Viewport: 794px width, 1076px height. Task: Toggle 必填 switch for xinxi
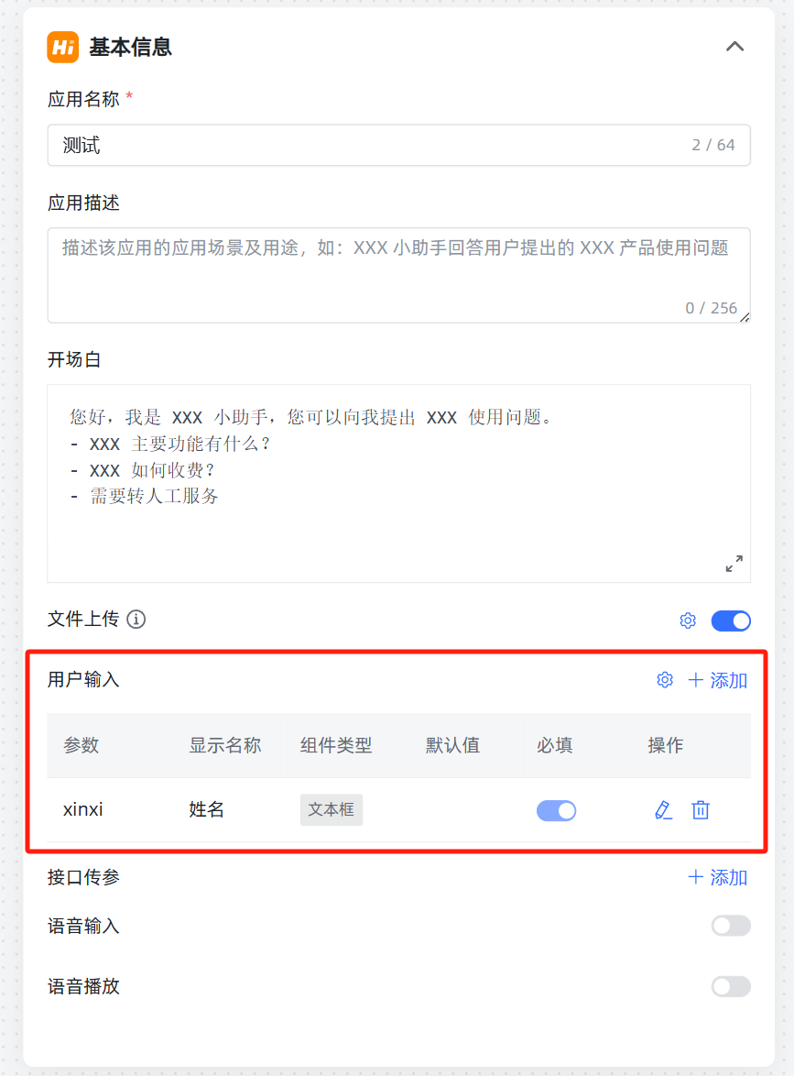point(556,810)
